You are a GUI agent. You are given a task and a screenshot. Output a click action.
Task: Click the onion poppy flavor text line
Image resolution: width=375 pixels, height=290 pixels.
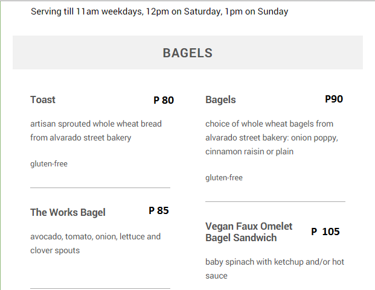coord(272,138)
